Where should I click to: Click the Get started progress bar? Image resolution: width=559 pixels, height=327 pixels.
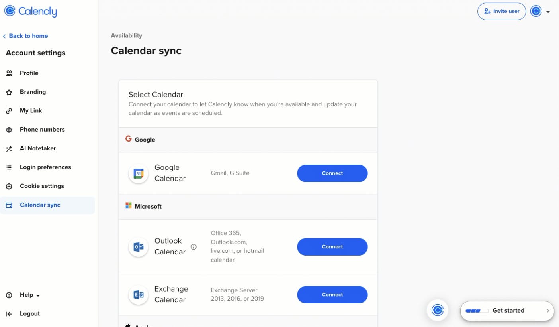[x=477, y=311]
